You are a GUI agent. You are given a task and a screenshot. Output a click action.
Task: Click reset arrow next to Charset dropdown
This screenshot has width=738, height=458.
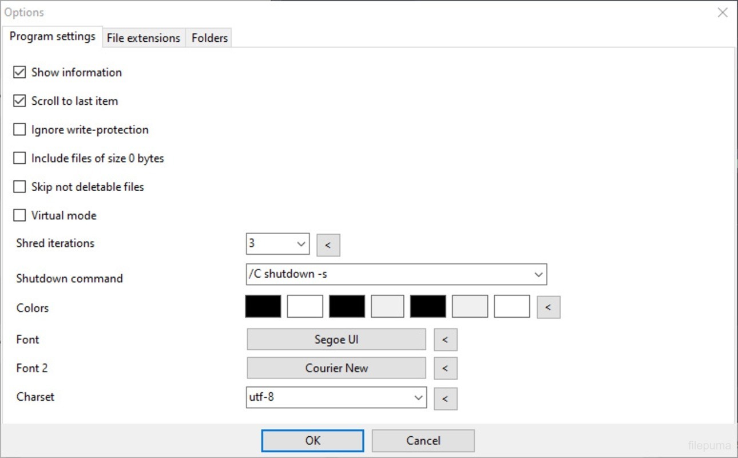[x=445, y=398]
